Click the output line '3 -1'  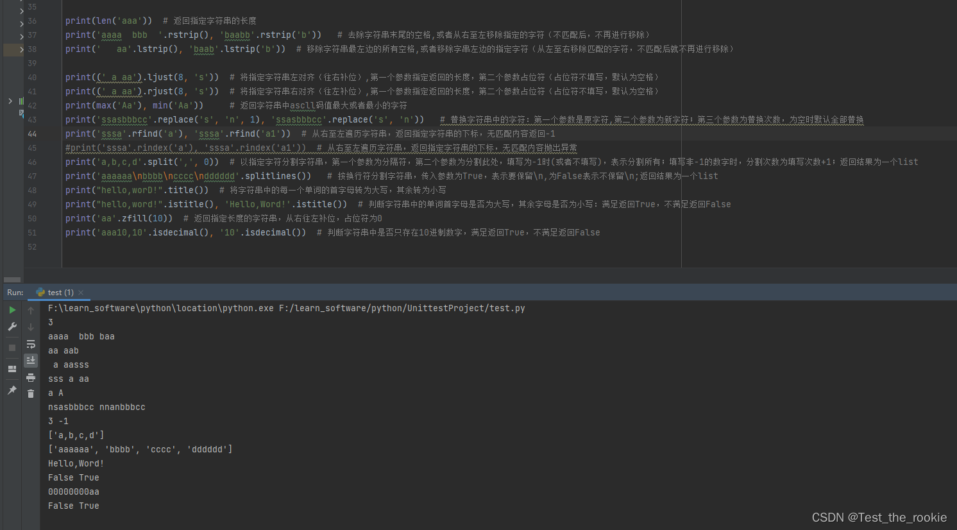pos(58,422)
